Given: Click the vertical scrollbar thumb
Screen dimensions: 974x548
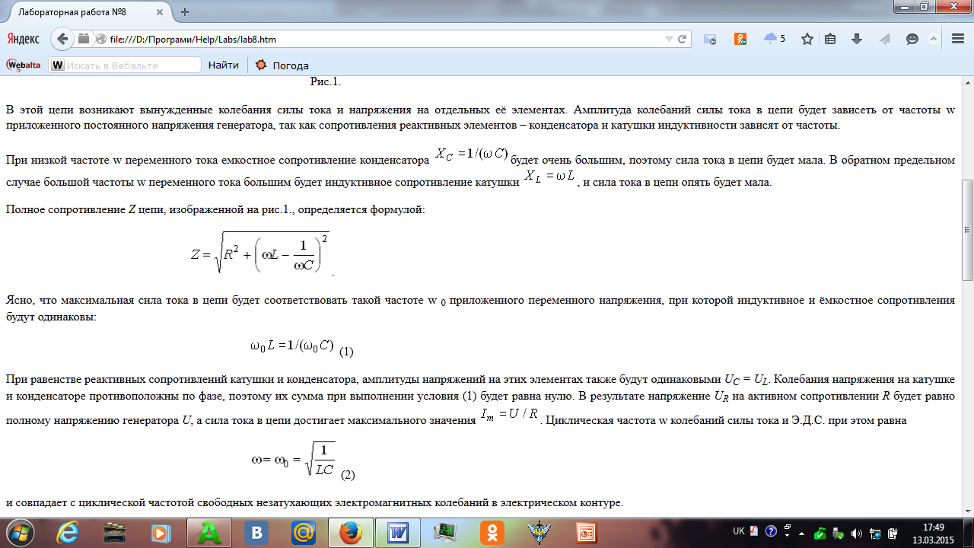Looking at the screenshot, I should tap(967, 230).
